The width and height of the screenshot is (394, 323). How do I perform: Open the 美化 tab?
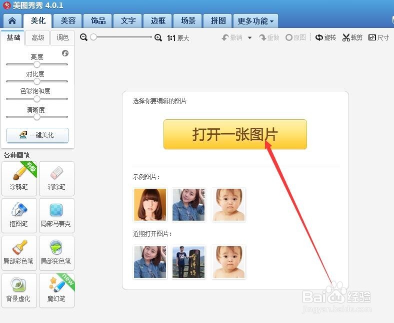pos(37,21)
